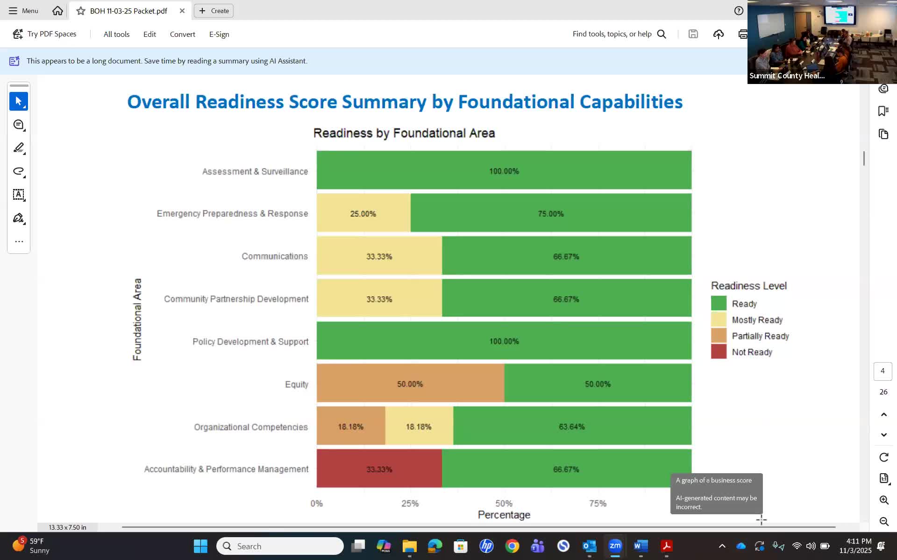Open the fill and sign pen tool
897x560 pixels.
[x=19, y=218]
